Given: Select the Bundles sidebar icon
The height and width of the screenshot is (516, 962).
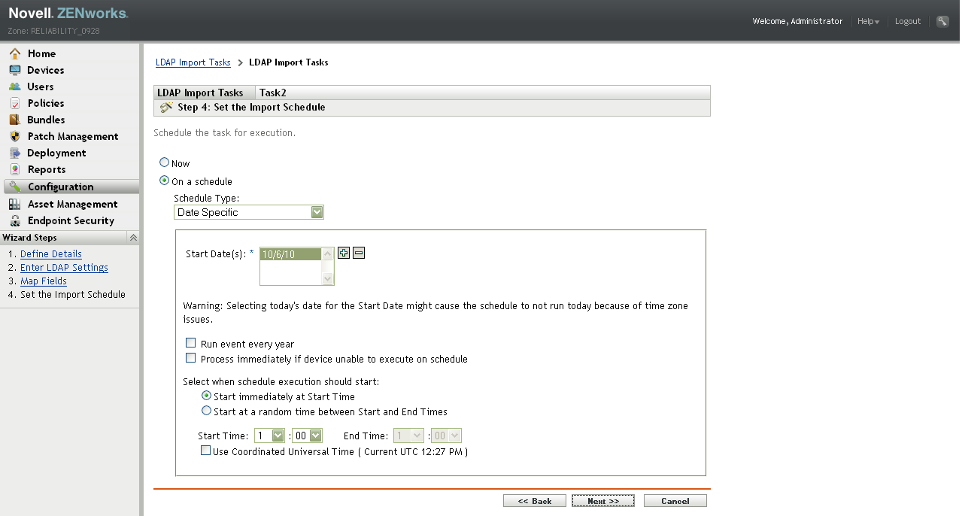Looking at the screenshot, I should pos(17,120).
